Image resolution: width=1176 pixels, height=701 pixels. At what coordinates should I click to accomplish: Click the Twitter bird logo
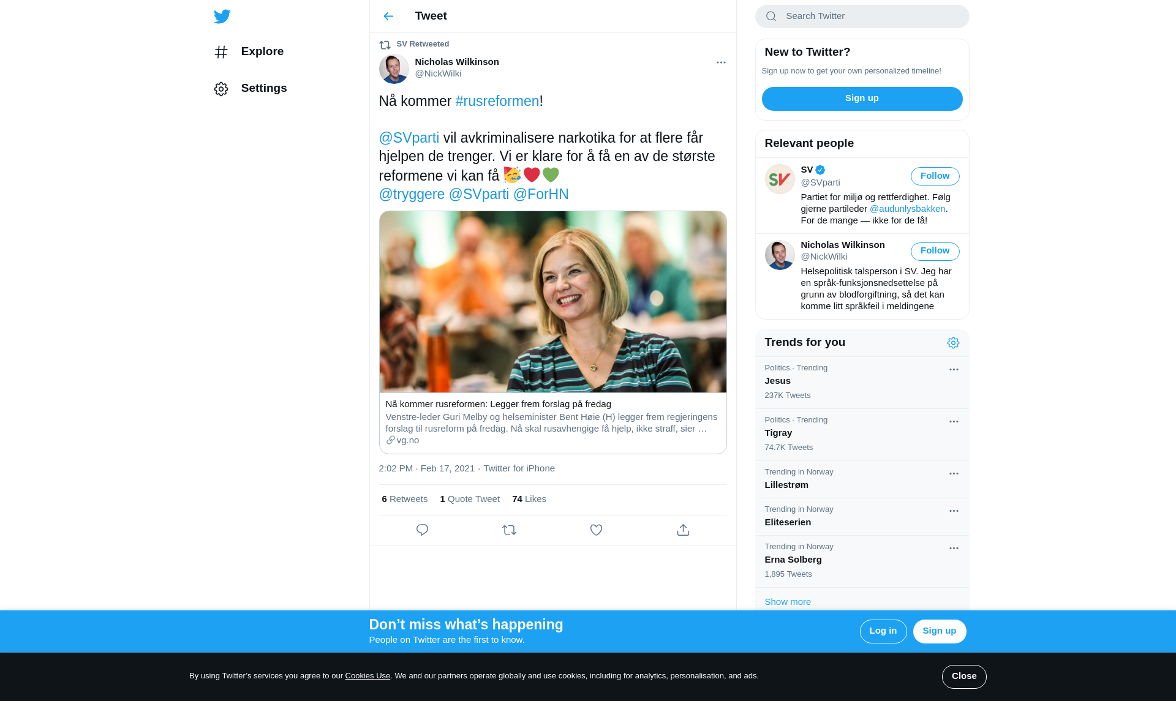222,17
